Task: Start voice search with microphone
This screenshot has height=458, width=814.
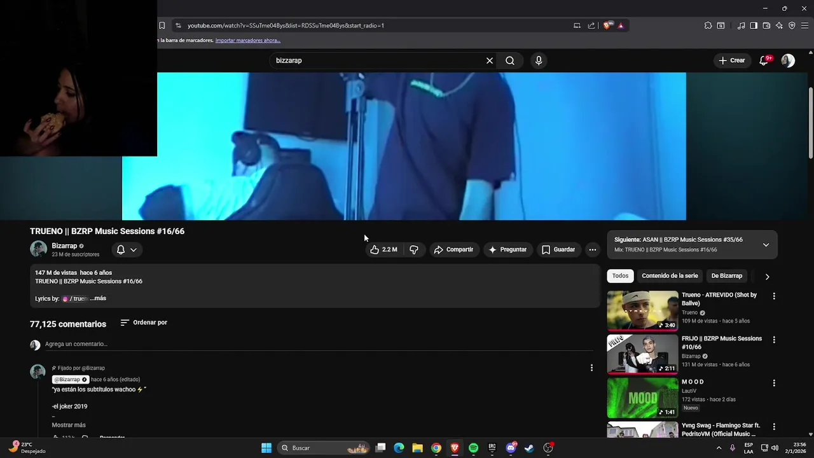Action: [539, 60]
